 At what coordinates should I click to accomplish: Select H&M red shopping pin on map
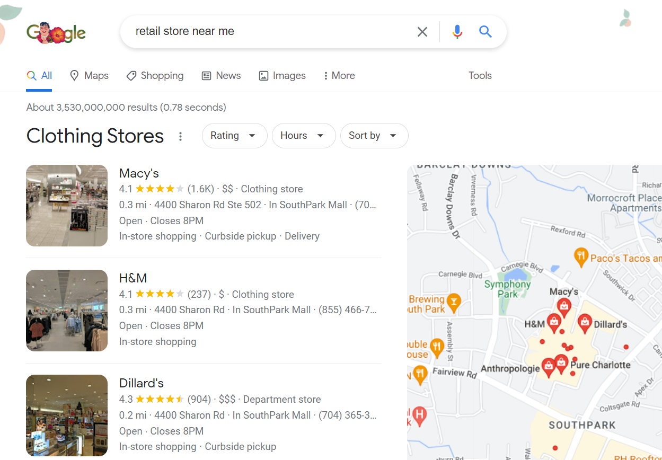554,323
